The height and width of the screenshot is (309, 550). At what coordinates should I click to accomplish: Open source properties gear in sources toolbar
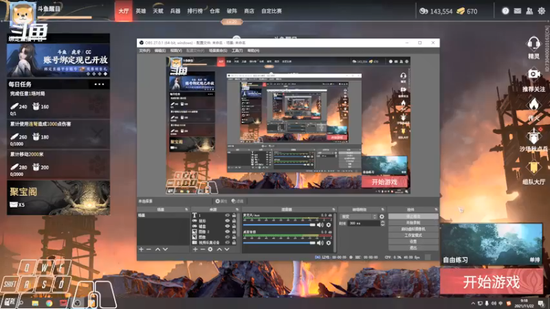click(x=210, y=249)
